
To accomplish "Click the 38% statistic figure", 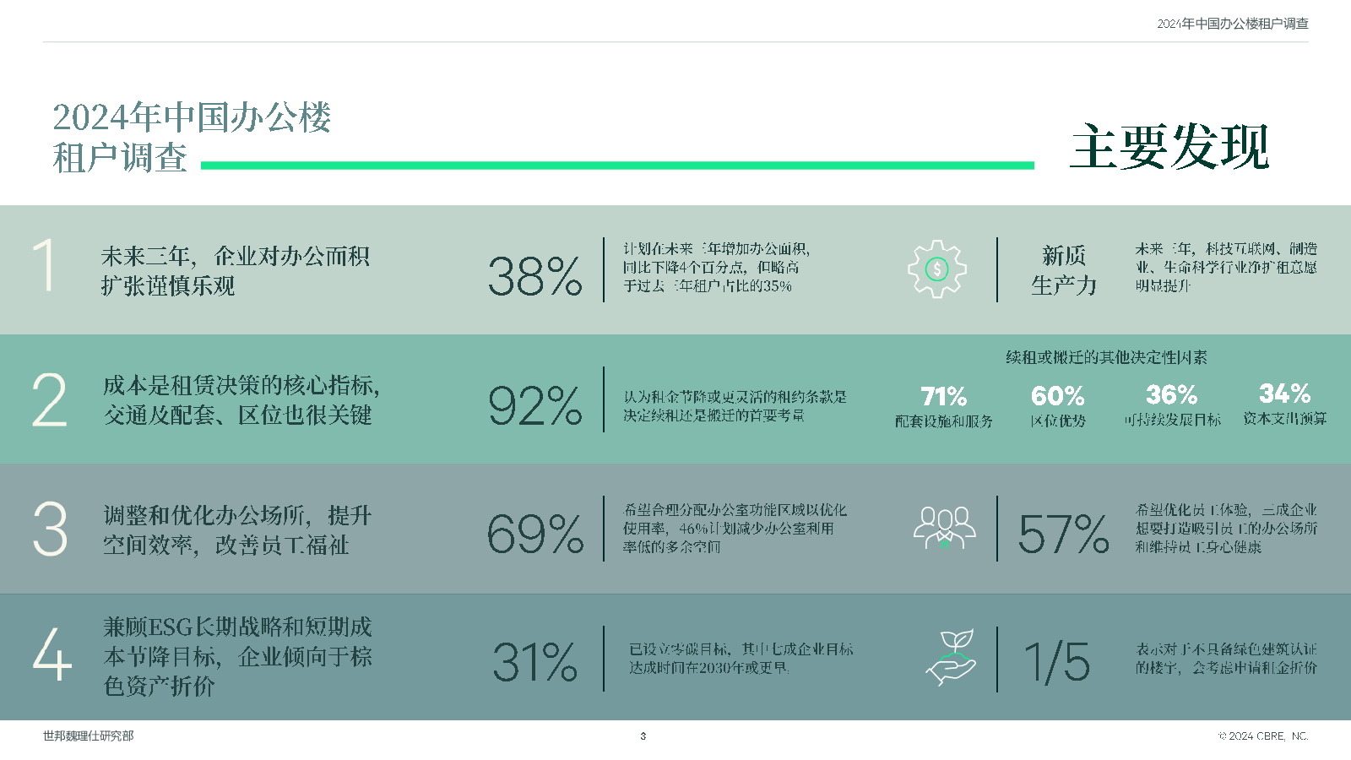I will coord(535,276).
